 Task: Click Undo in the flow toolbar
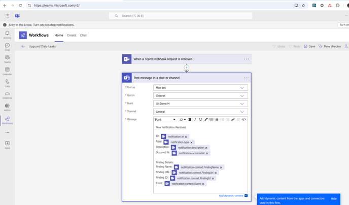(x=278, y=46)
